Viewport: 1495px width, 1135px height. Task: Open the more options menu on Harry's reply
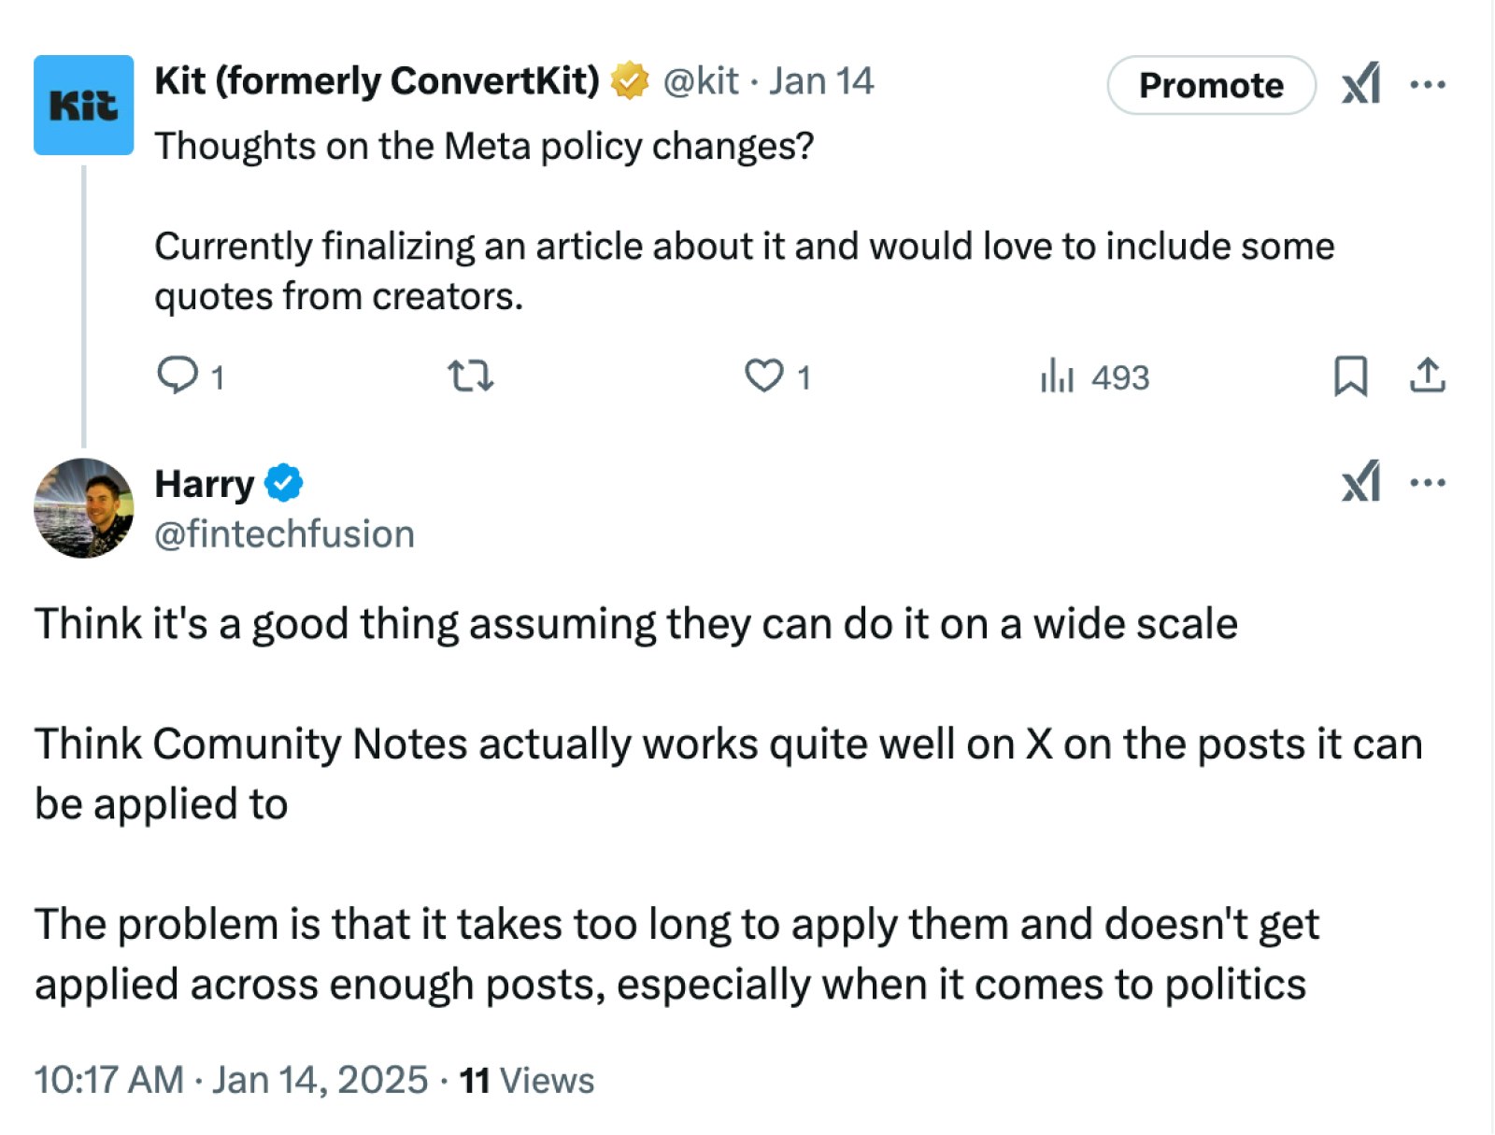coord(1428,482)
